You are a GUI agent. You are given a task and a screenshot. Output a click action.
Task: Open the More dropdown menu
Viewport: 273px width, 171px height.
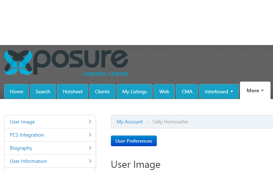coord(255,90)
